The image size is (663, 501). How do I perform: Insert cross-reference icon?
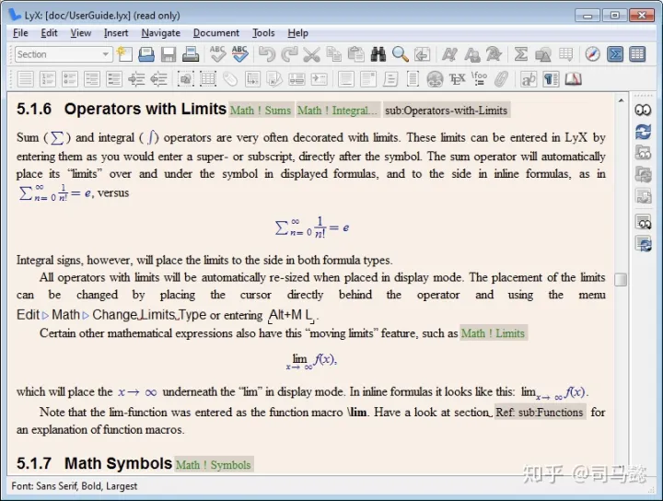(x=252, y=78)
